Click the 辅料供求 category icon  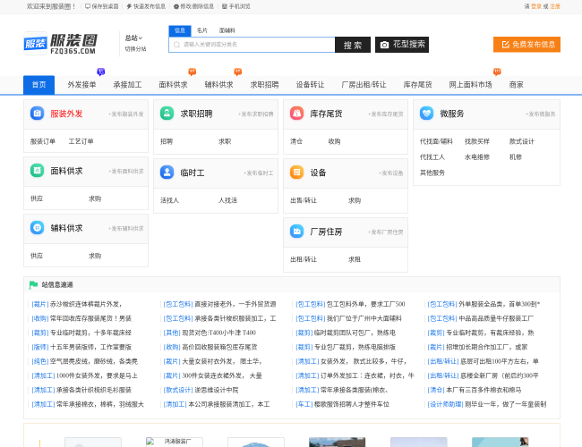point(37,228)
